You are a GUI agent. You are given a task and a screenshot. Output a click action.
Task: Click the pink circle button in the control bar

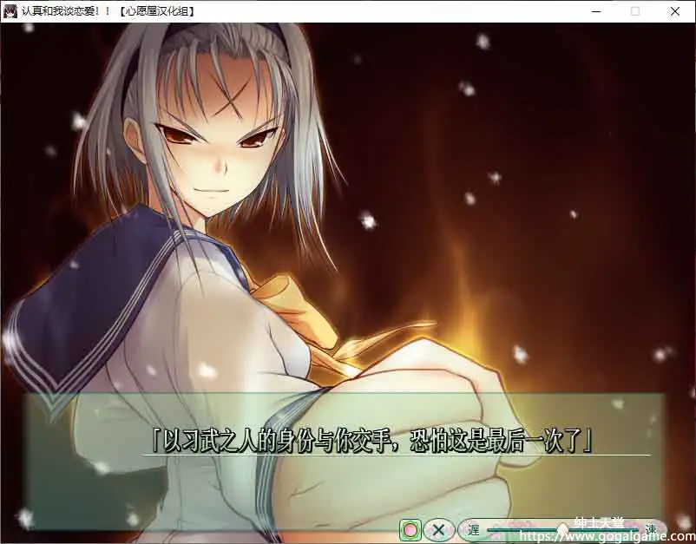[x=411, y=529]
